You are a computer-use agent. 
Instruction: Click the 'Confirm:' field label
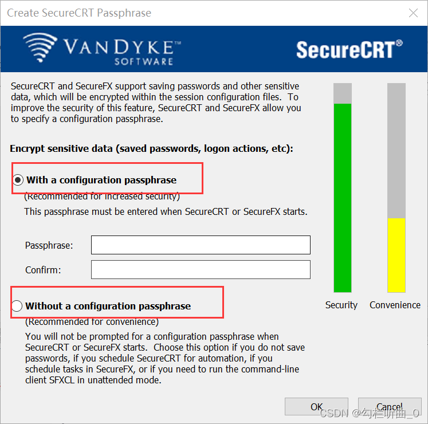pyautogui.click(x=43, y=270)
